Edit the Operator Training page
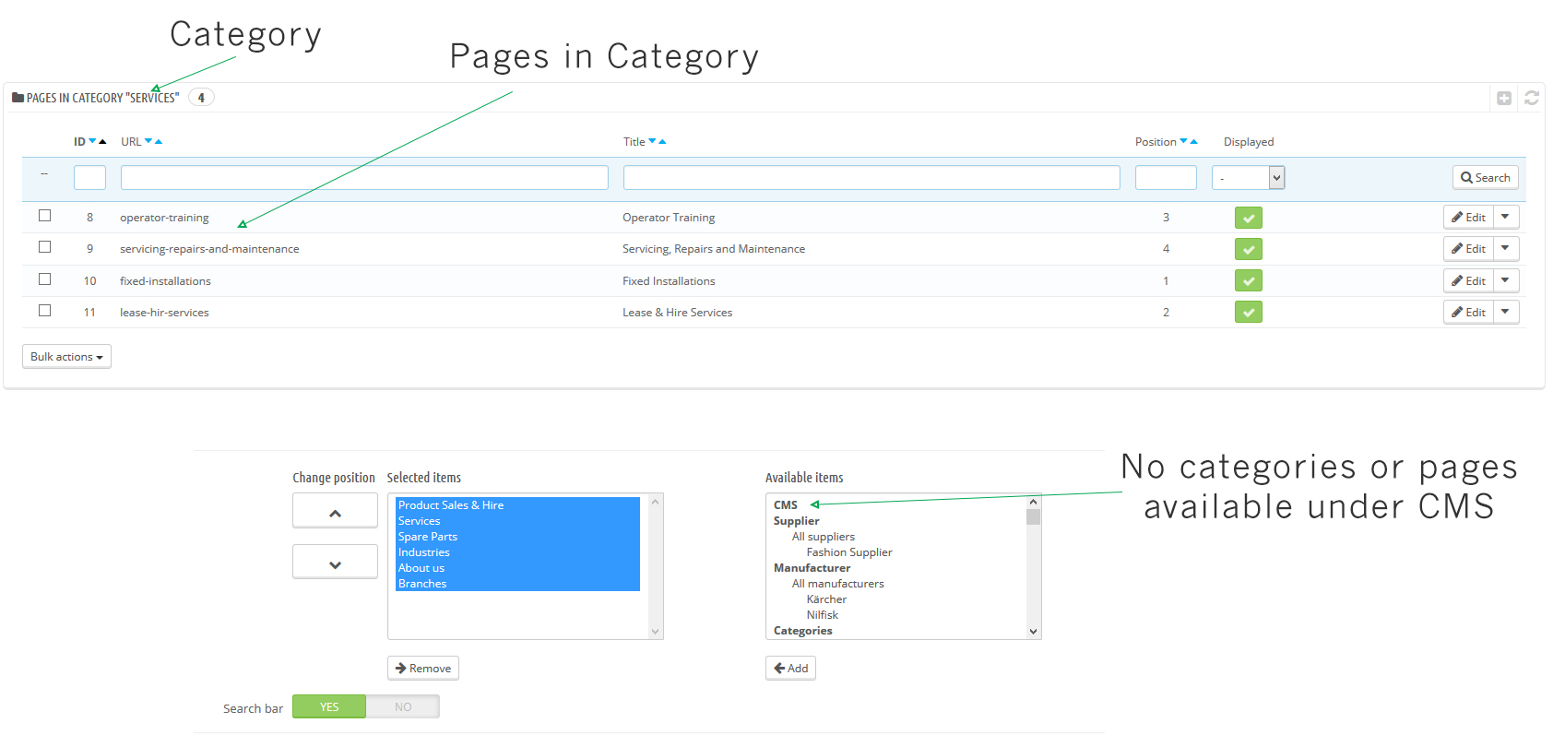 tap(1468, 217)
